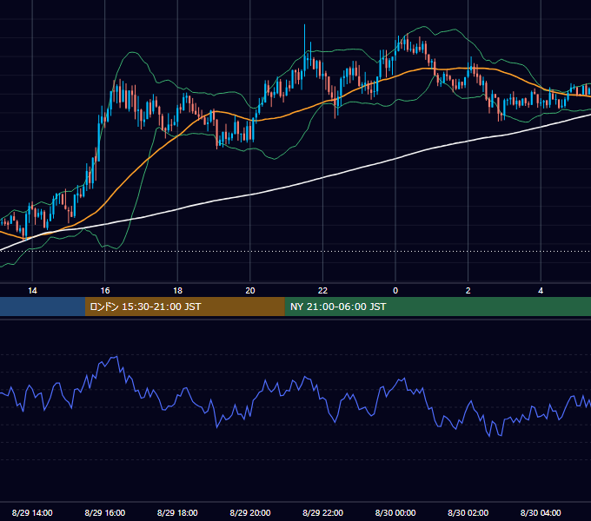Click the oscillator peak near 8/29 16:00
The height and width of the screenshot is (521, 591).
click(x=116, y=357)
